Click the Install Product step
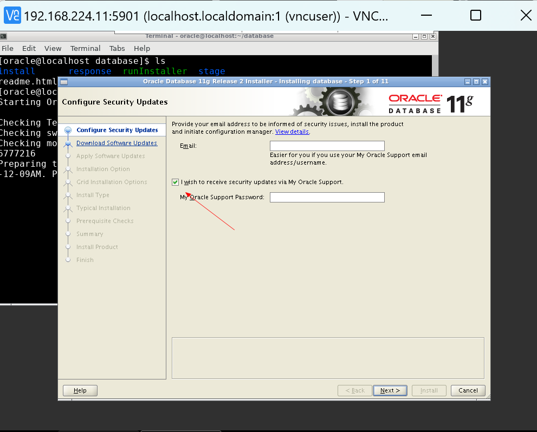The image size is (537, 432). 97,247
